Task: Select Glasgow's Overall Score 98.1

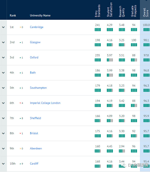Action: point(146,40)
